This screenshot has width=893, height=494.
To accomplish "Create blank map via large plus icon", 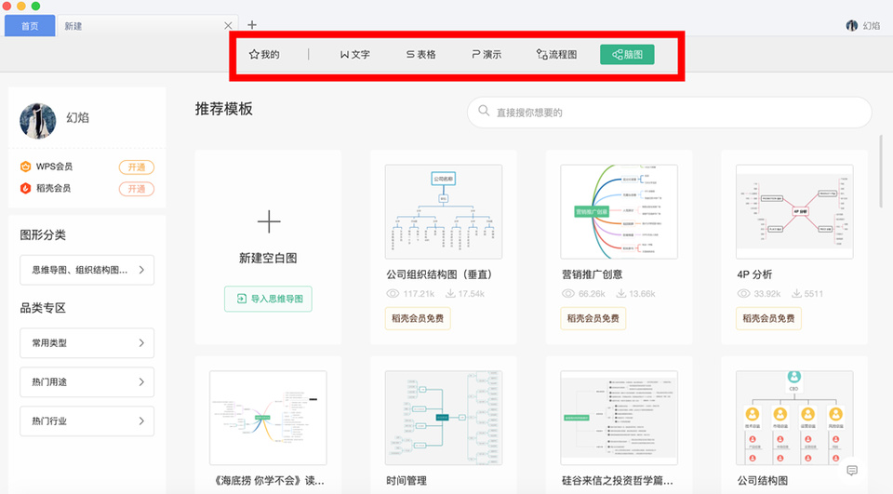I will (x=268, y=221).
